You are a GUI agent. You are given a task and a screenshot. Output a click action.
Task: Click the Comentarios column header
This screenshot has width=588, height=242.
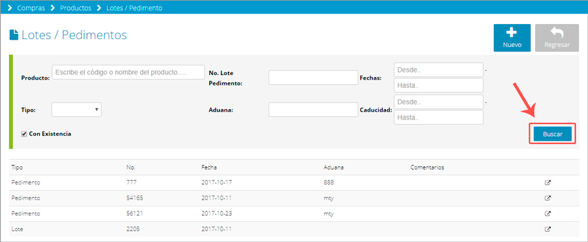click(x=427, y=168)
